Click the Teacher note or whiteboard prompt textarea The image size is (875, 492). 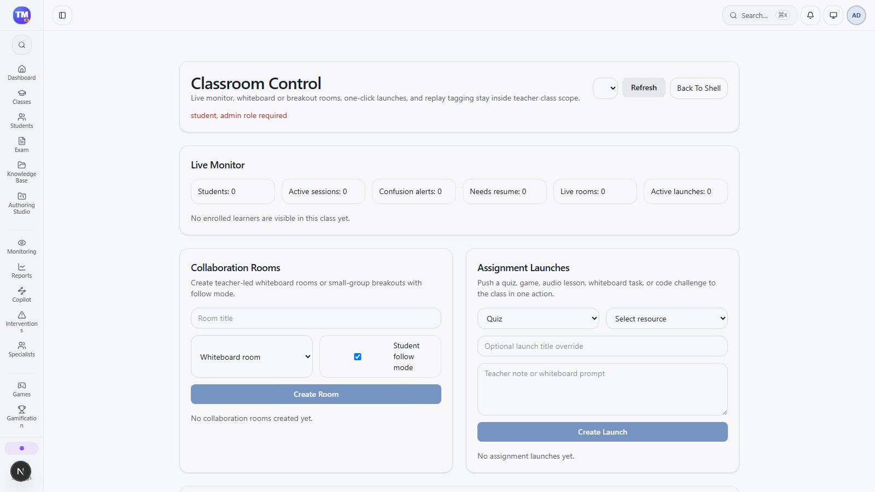[x=603, y=389]
